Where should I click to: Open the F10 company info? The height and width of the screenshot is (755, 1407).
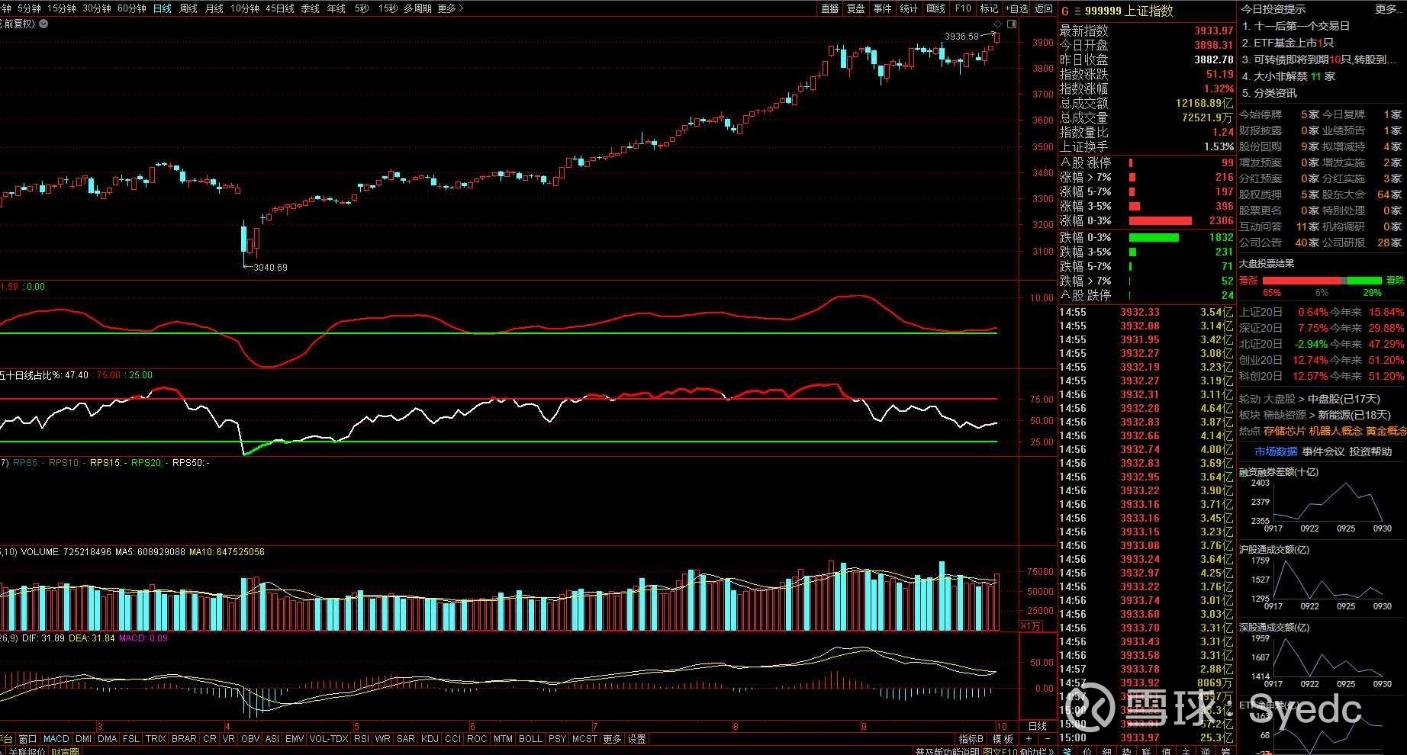(x=963, y=8)
